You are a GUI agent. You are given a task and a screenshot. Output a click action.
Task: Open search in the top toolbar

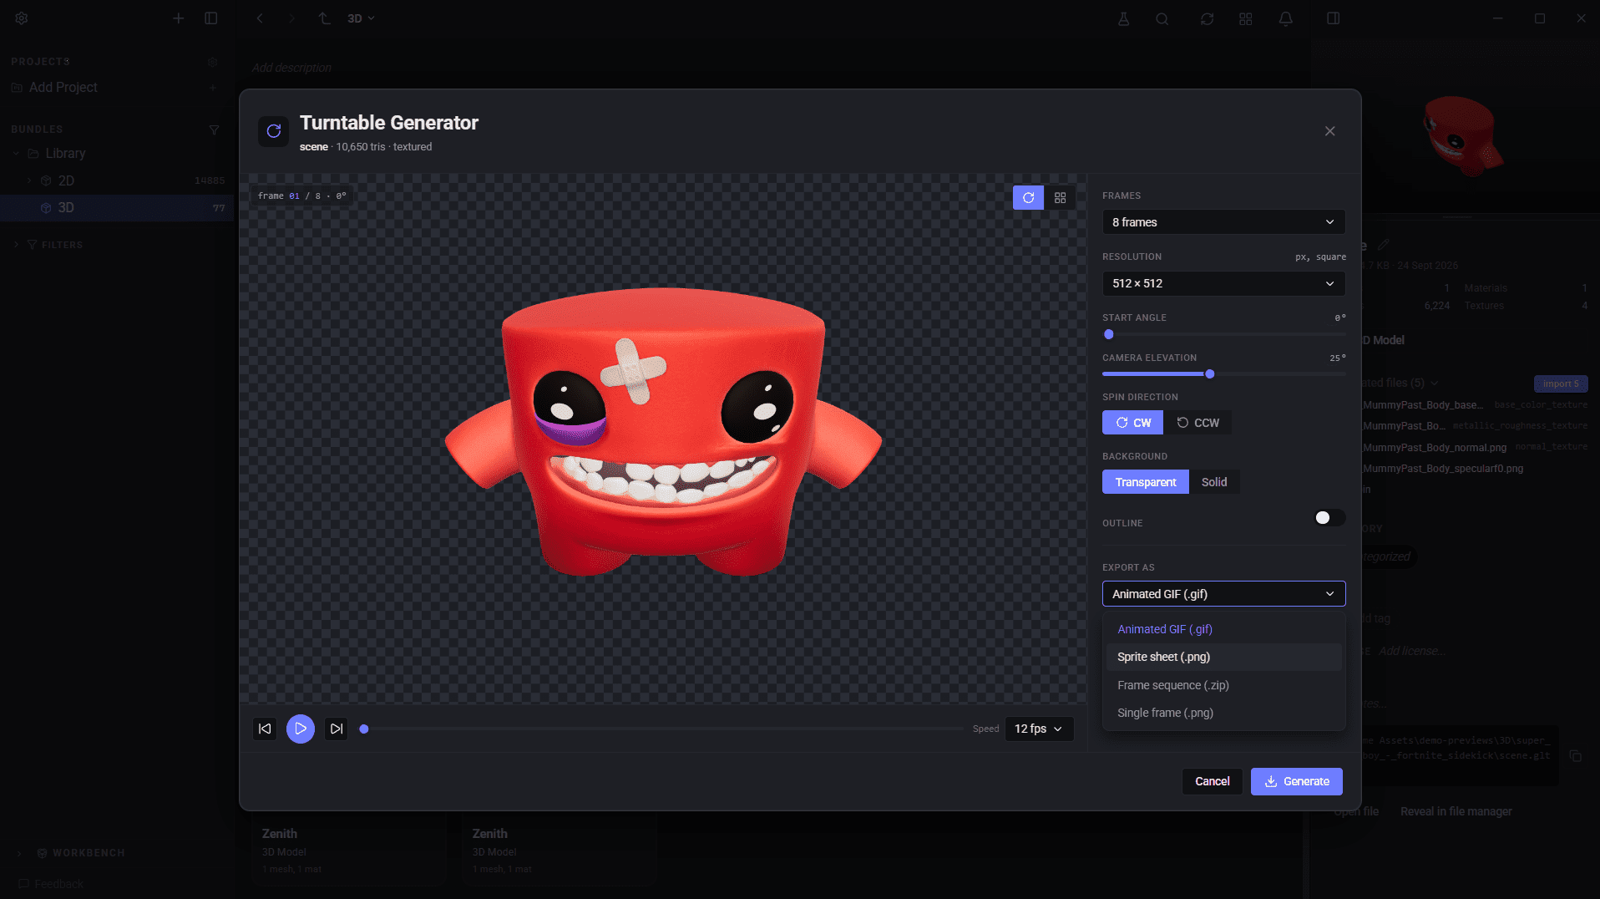point(1162,18)
